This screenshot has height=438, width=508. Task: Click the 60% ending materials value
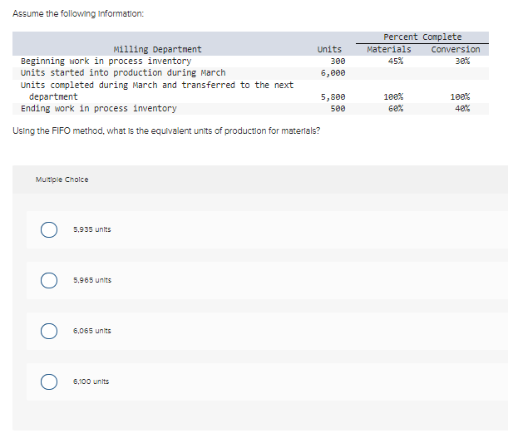tap(396, 108)
